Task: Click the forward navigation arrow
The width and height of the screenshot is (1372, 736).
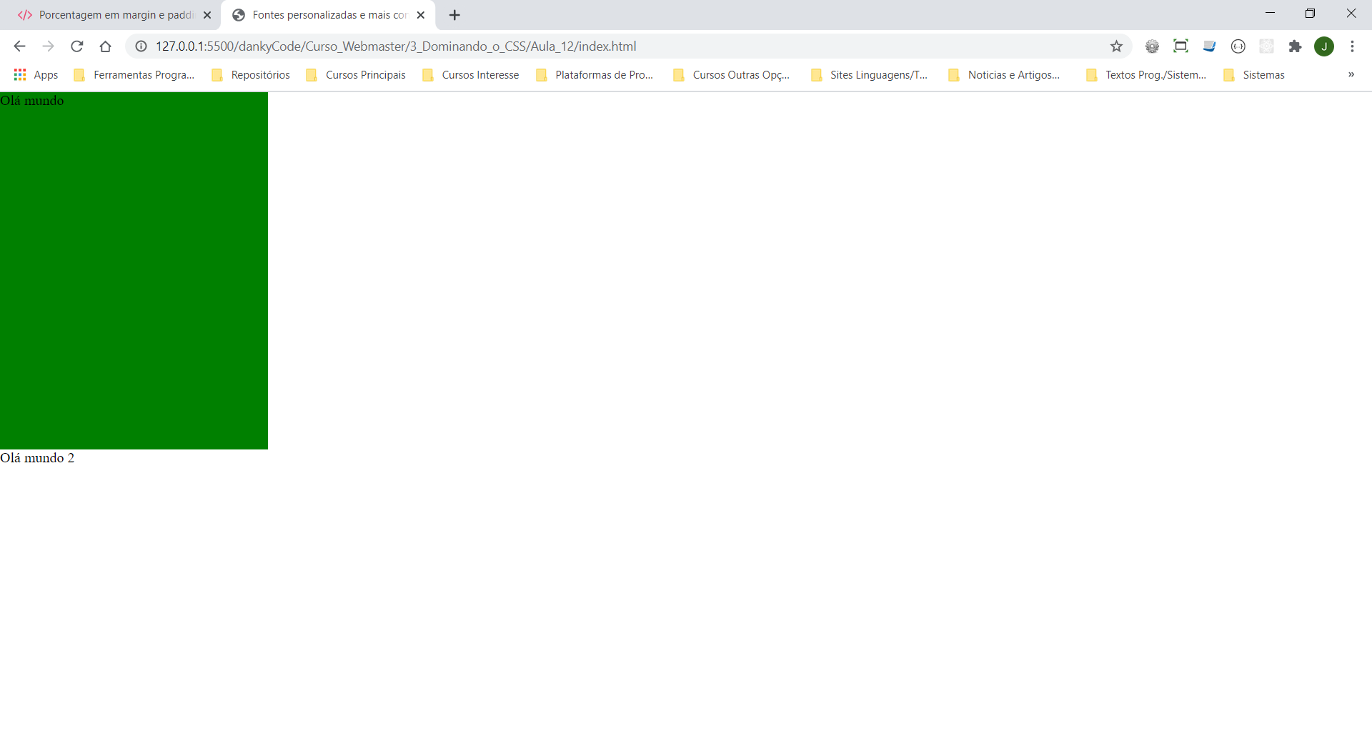Action: click(x=48, y=46)
